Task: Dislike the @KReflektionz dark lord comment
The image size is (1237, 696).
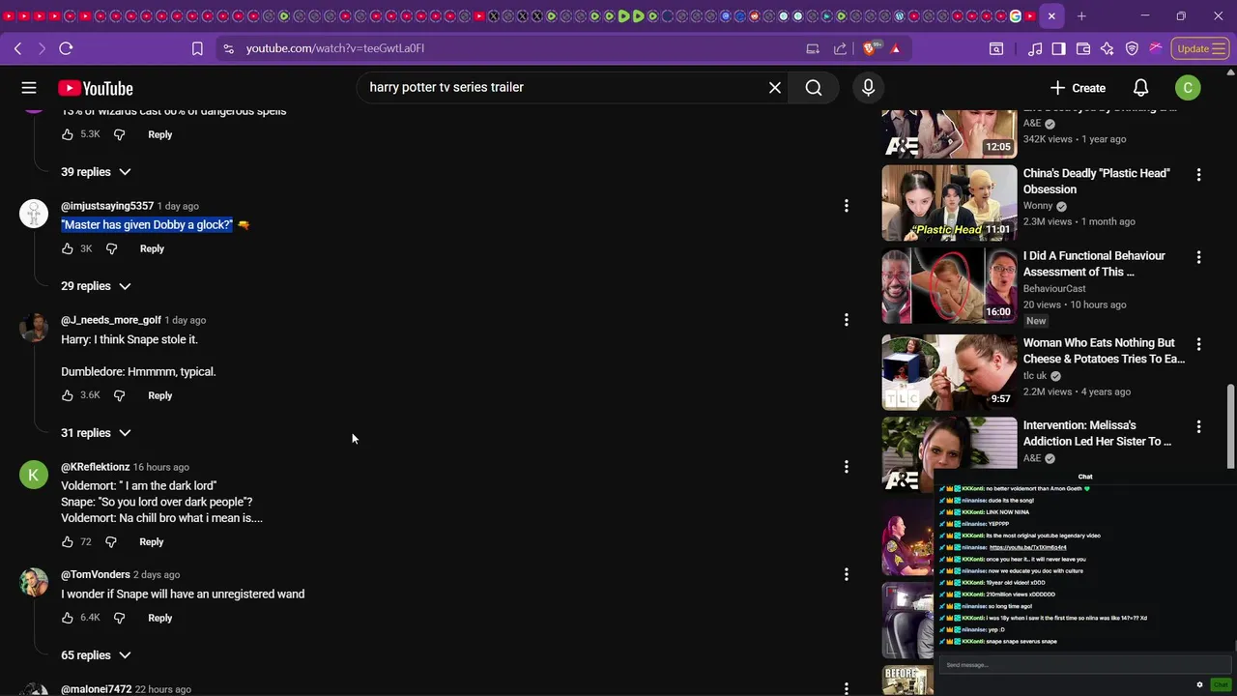Action: pyautogui.click(x=111, y=542)
